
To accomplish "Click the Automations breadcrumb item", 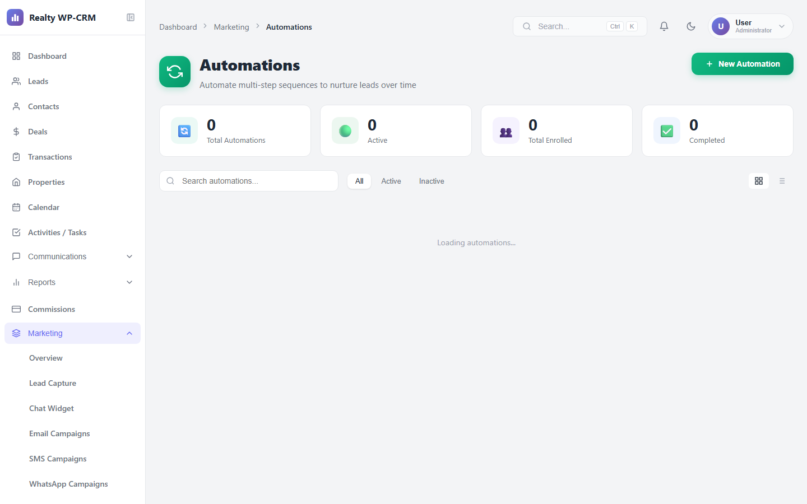I will 289,27.
